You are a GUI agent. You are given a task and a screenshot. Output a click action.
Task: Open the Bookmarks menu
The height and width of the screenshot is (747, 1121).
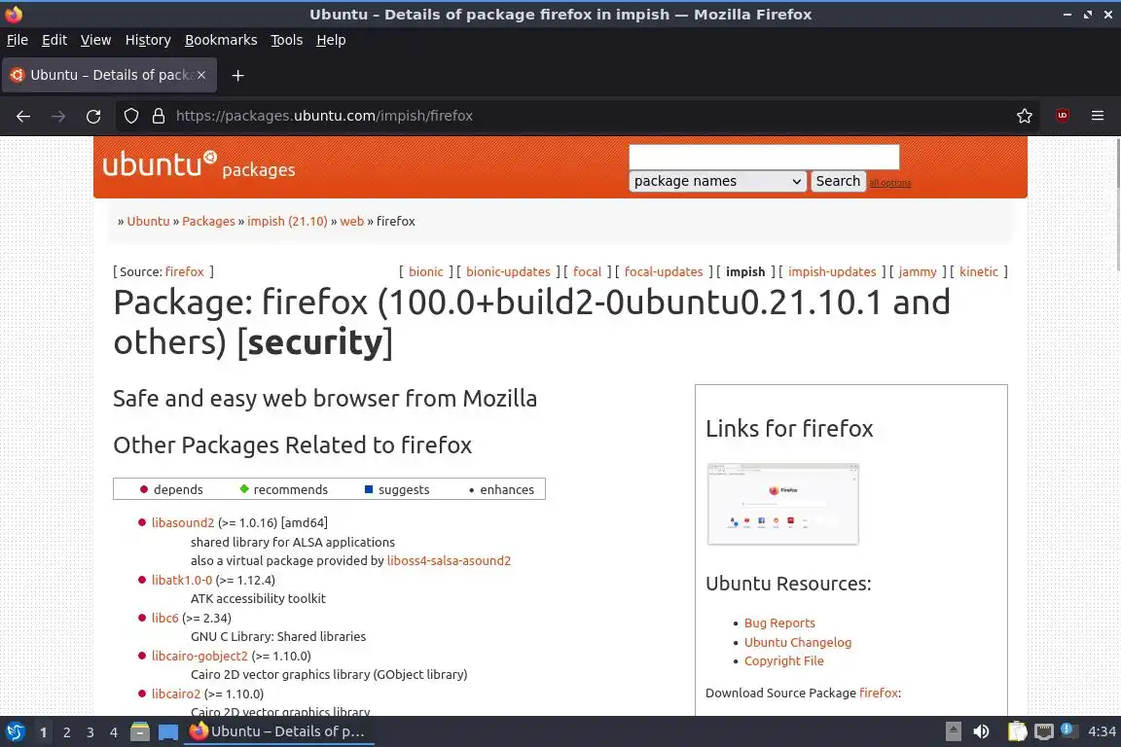coord(221,40)
